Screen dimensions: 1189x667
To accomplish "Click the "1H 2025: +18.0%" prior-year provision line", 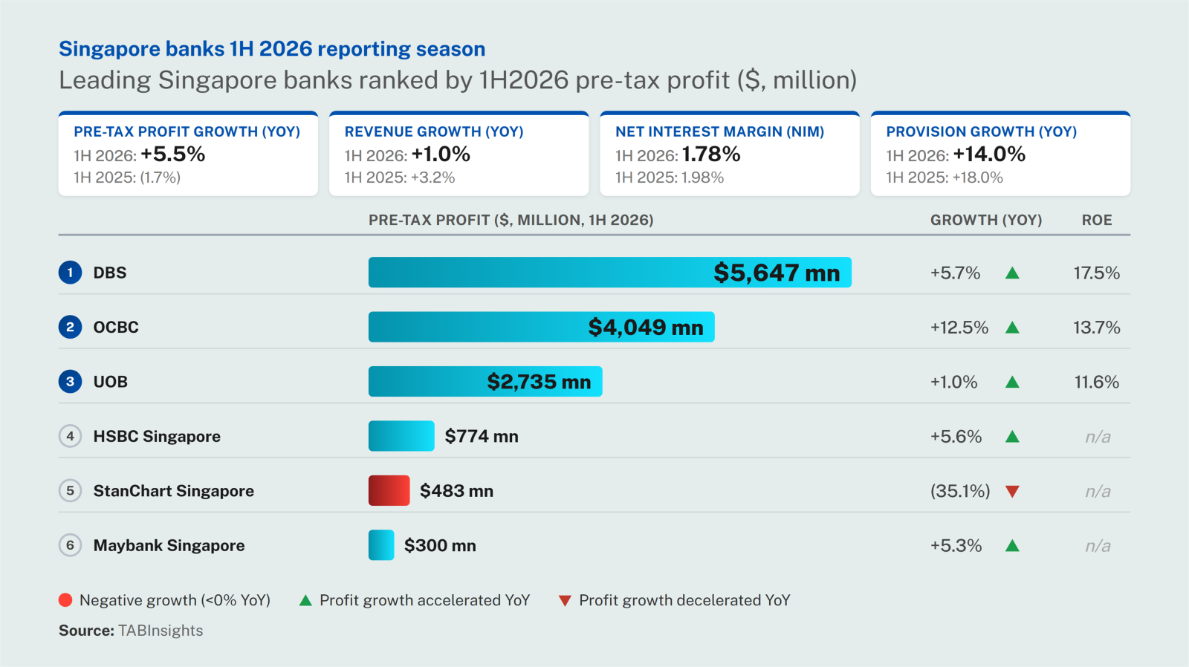I will click(945, 178).
